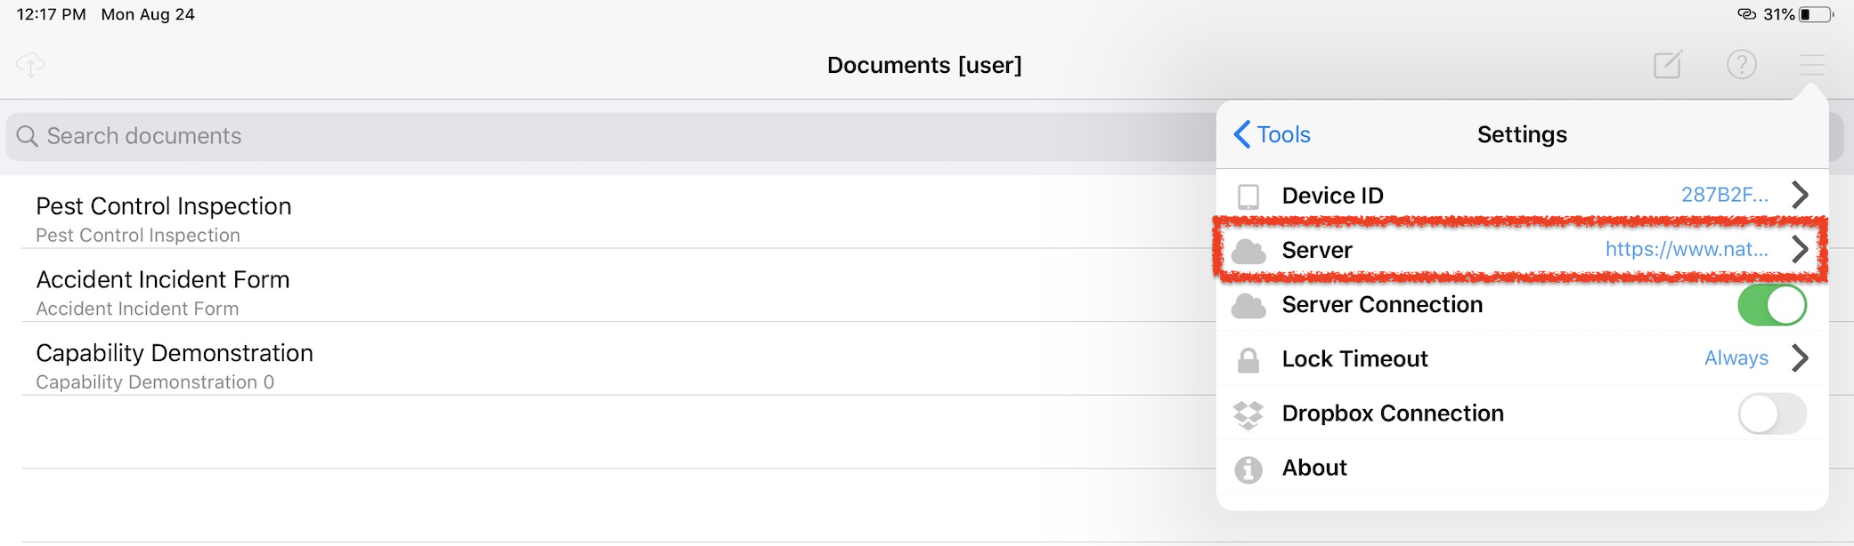Open Server URL chevron arrow
Screen dimensions: 1854x546
[1800, 249]
